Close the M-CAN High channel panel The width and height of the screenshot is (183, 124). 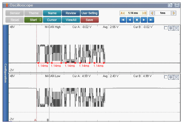tap(176, 28)
